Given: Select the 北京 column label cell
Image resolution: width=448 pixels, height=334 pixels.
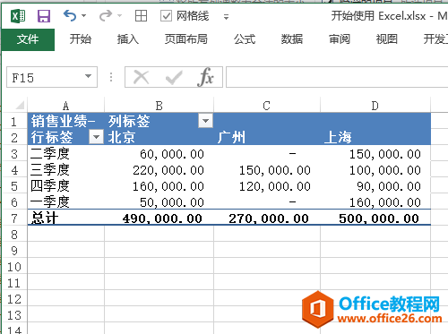Looking at the screenshot, I should pos(159,137).
